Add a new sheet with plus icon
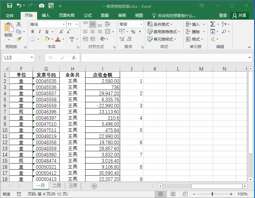Screen dimensions: 255x198 coord(94,186)
